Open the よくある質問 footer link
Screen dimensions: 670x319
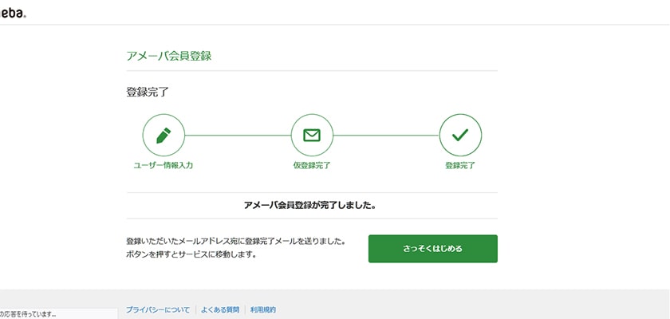click(220, 309)
